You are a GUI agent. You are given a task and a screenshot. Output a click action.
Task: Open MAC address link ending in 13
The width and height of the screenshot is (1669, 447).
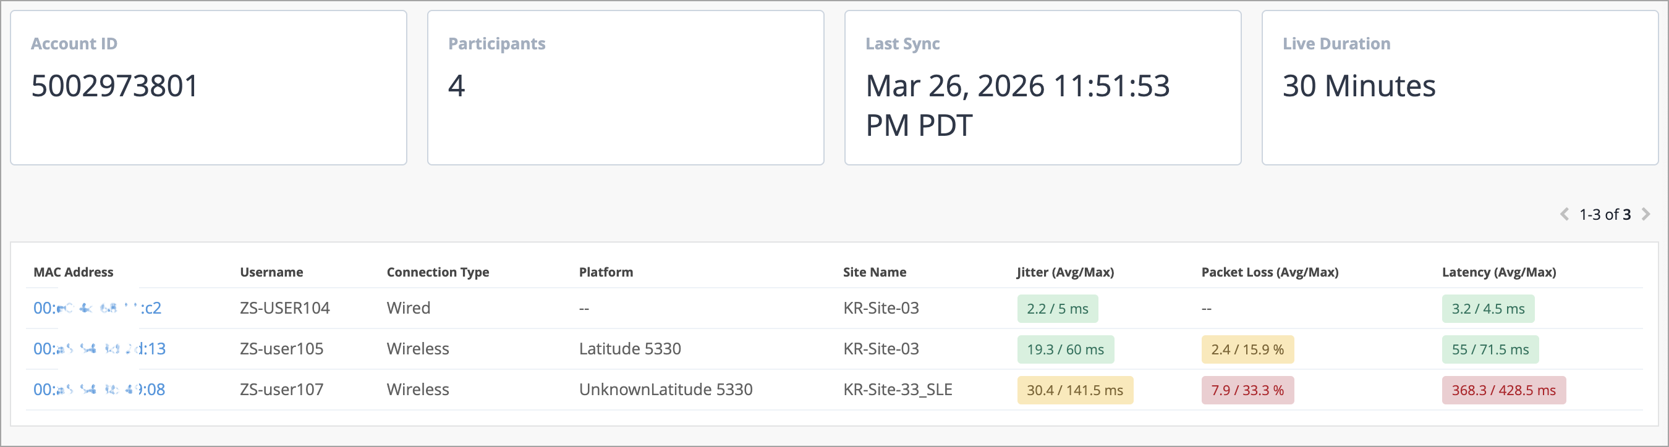[x=99, y=349]
